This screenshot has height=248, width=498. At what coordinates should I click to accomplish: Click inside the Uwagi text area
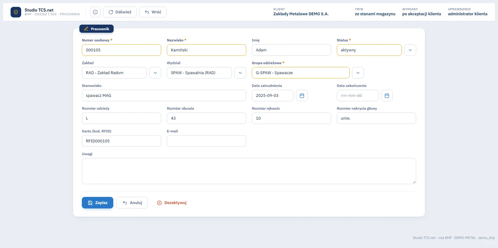(x=249, y=171)
